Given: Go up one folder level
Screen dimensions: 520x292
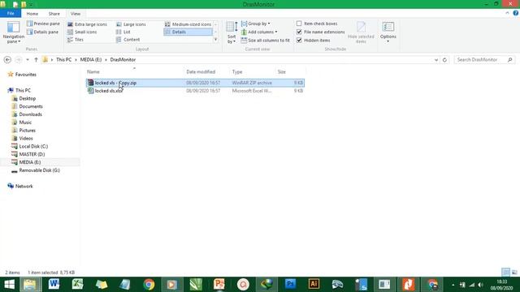Looking at the screenshot, I should tap(36, 59).
